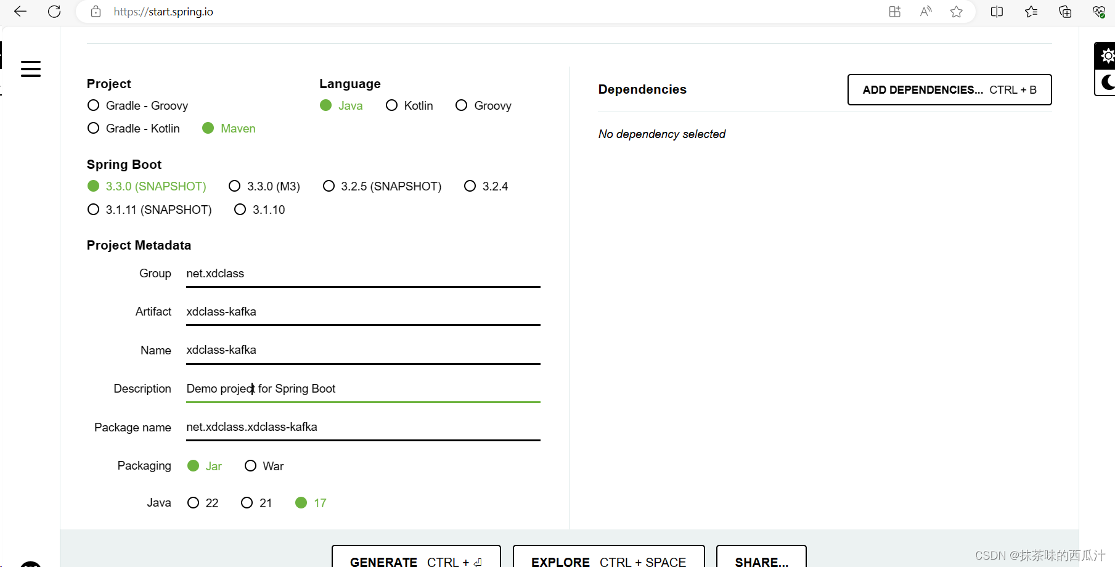Select Gradle - Kotlin project type

point(134,128)
